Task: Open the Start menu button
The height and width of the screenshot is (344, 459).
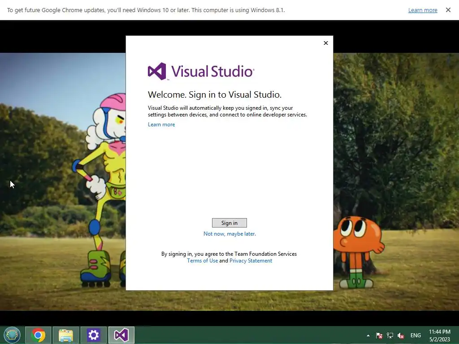Action: [x=12, y=335]
